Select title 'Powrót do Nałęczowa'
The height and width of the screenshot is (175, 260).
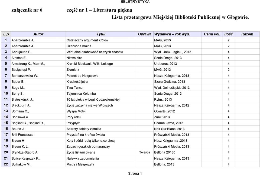82,76
